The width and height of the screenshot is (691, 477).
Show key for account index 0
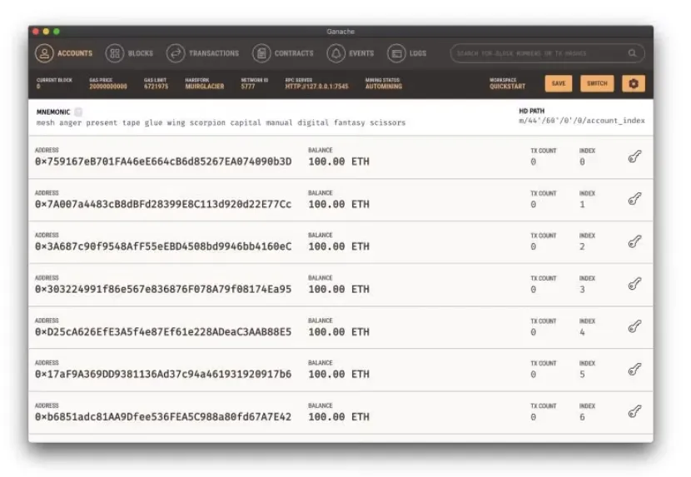[634, 157]
